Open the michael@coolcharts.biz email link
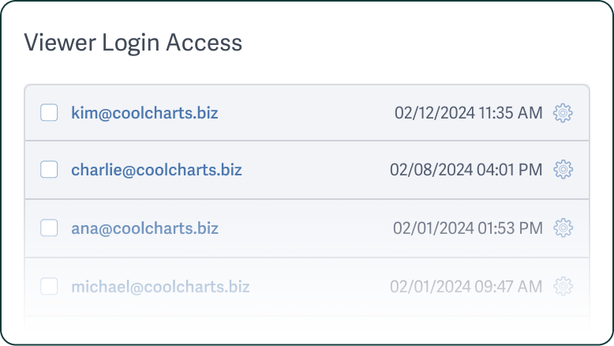This screenshot has width=614, height=346. click(160, 286)
